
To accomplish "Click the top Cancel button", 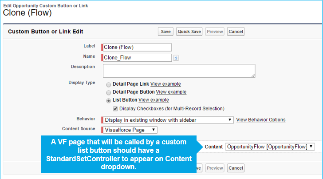I will coord(236,32).
